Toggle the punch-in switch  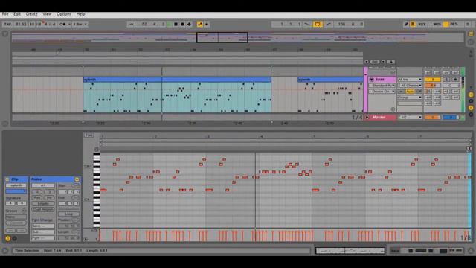click(307, 25)
